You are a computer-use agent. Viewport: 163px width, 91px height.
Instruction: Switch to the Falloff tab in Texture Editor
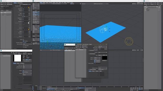point(101,71)
